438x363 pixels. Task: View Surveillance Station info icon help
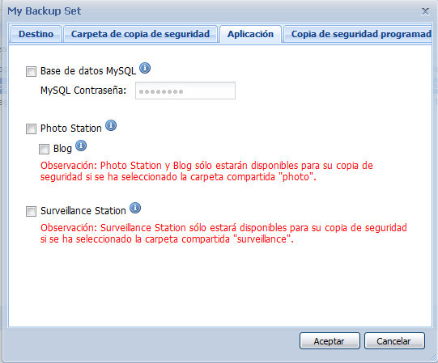(135, 208)
